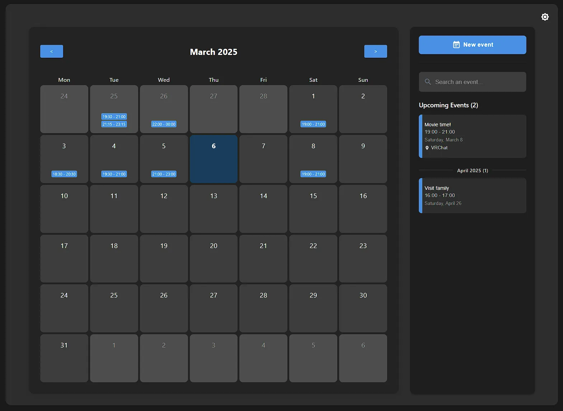
Task: Open the Movie time! upcoming event card
Action: click(x=473, y=136)
